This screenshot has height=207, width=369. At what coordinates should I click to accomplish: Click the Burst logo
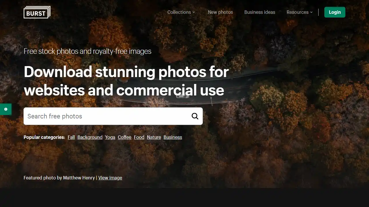pos(37,12)
